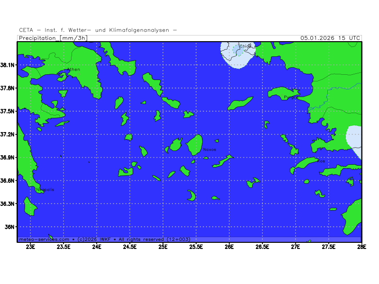Click the Neapolis label
The width and height of the screenshot is (379, 284).
(x=45, y=190)
